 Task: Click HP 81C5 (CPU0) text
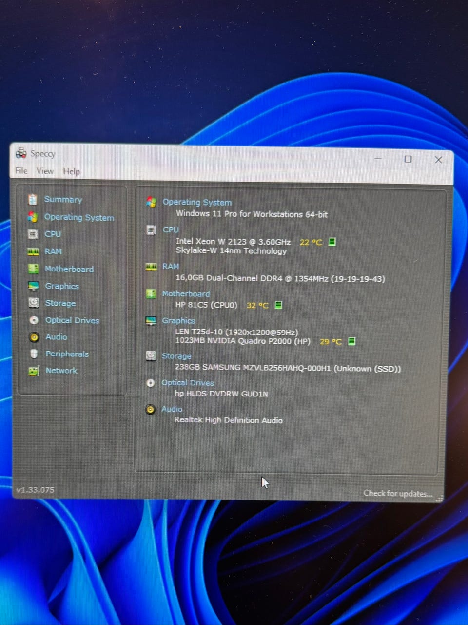pyautogui.click(x=206, y=305)
